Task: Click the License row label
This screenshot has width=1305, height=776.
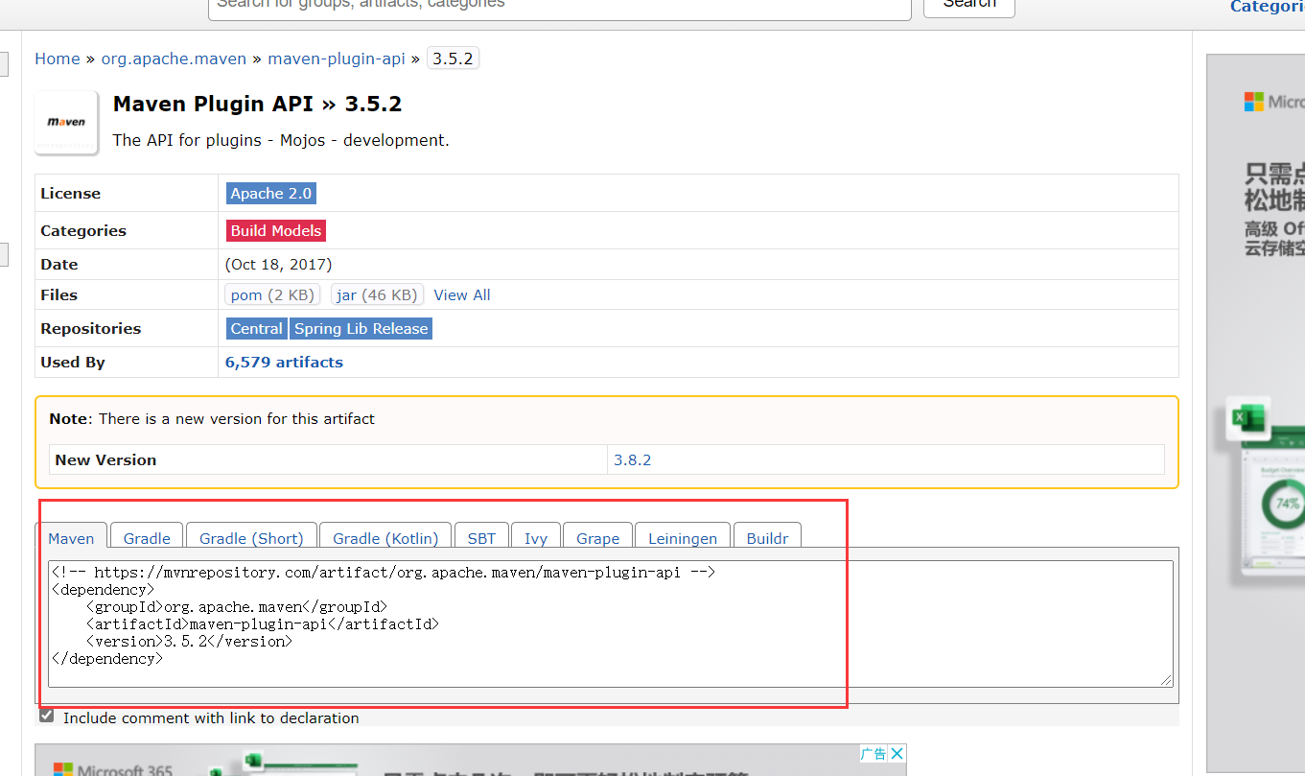Action: tap(70, 193)
